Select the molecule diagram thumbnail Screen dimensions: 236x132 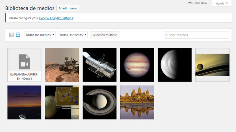tap(62, 102)
